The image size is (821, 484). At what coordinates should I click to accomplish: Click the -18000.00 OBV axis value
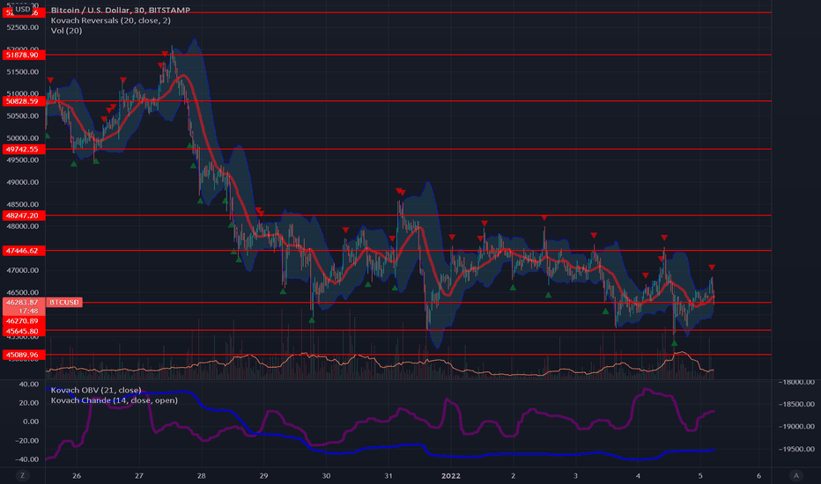pyautogui.click(x=796, y=382)
